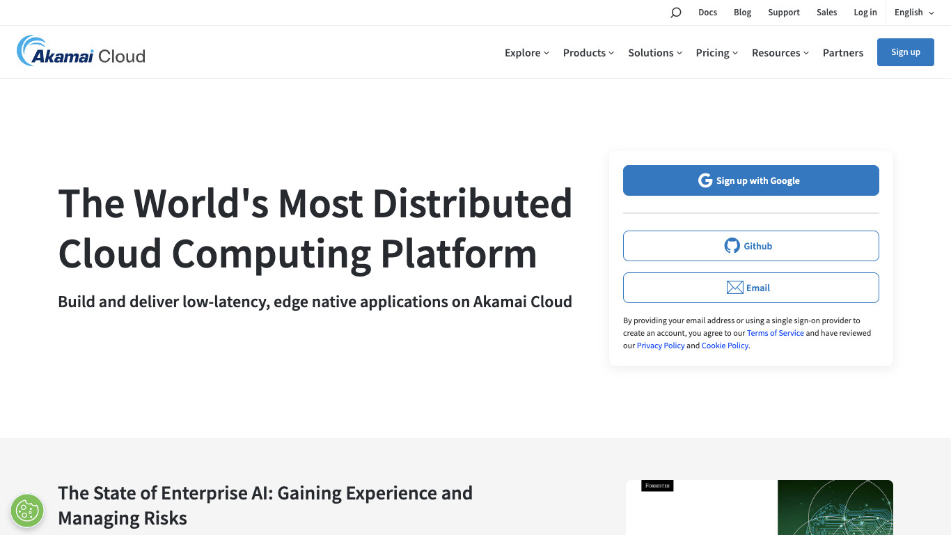Click the envelope icon in the Email option
This screenshot has height=535, width=951.
point(734,287)
